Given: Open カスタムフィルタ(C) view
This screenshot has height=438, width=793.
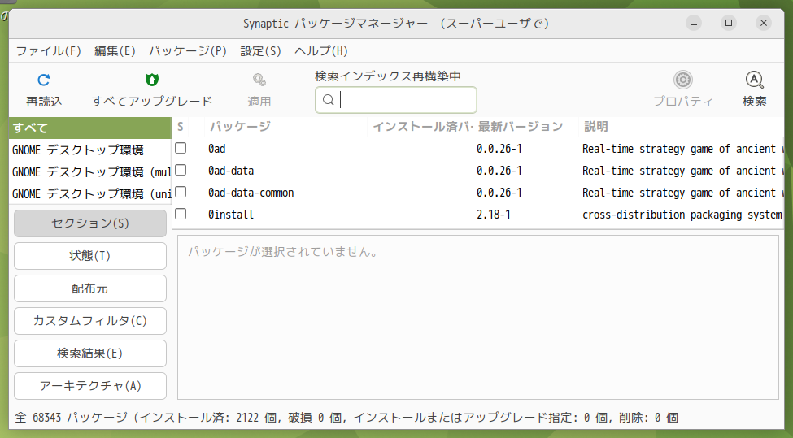Looking at the screenshot, I should [90, 321].
